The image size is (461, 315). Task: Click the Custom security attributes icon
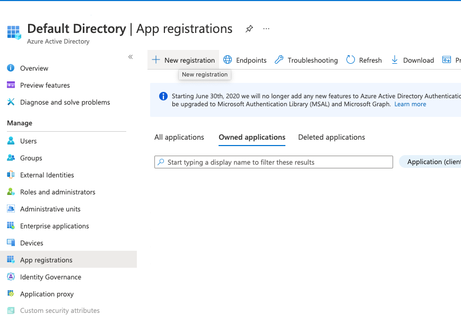click(x=11, y=310)
